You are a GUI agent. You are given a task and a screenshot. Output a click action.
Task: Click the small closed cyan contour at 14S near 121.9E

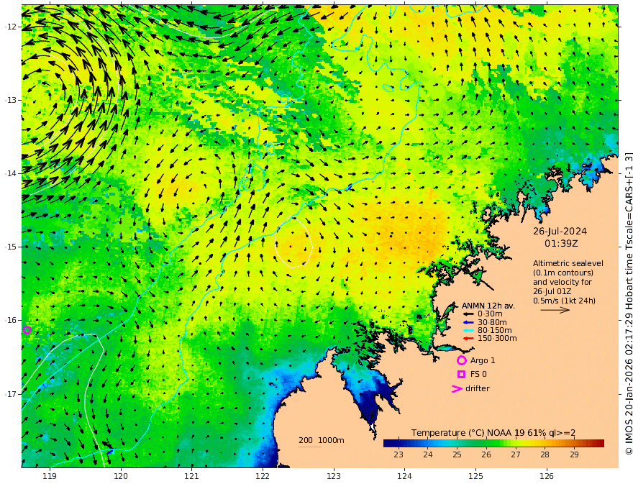click(253, 178)
